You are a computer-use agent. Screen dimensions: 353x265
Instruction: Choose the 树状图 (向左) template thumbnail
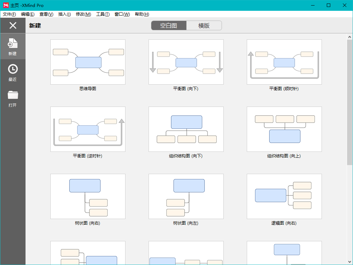click(x=186, y=196)
